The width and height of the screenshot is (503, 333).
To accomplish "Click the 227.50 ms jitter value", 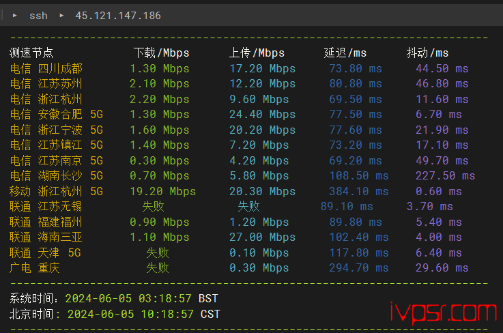I will click(445, 176).
